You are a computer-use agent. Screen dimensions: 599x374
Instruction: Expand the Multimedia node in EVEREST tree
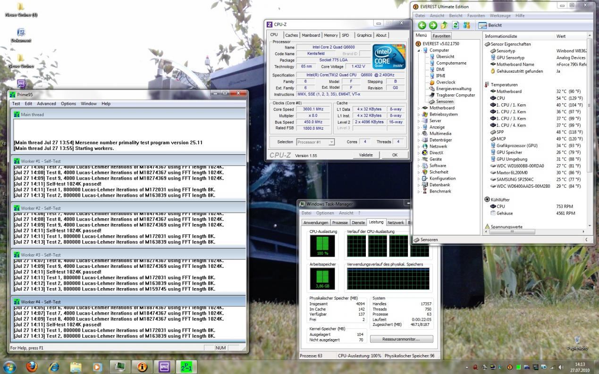coord(419,133)
